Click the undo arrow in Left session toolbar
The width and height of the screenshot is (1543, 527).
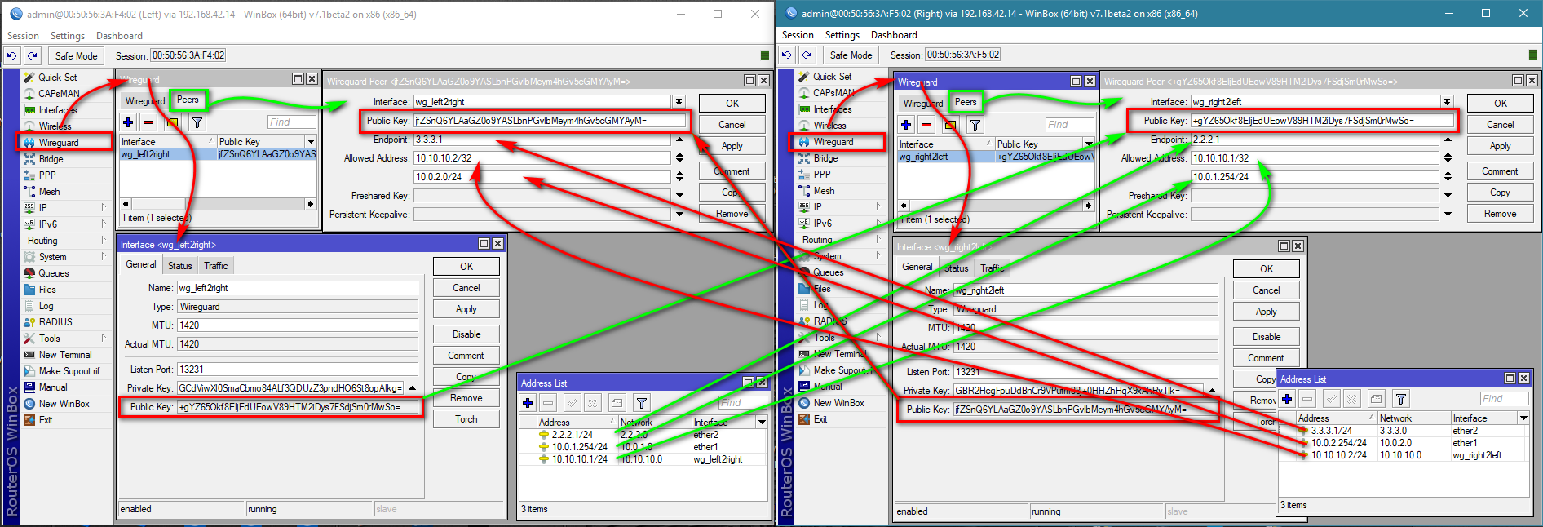[11, 55]
